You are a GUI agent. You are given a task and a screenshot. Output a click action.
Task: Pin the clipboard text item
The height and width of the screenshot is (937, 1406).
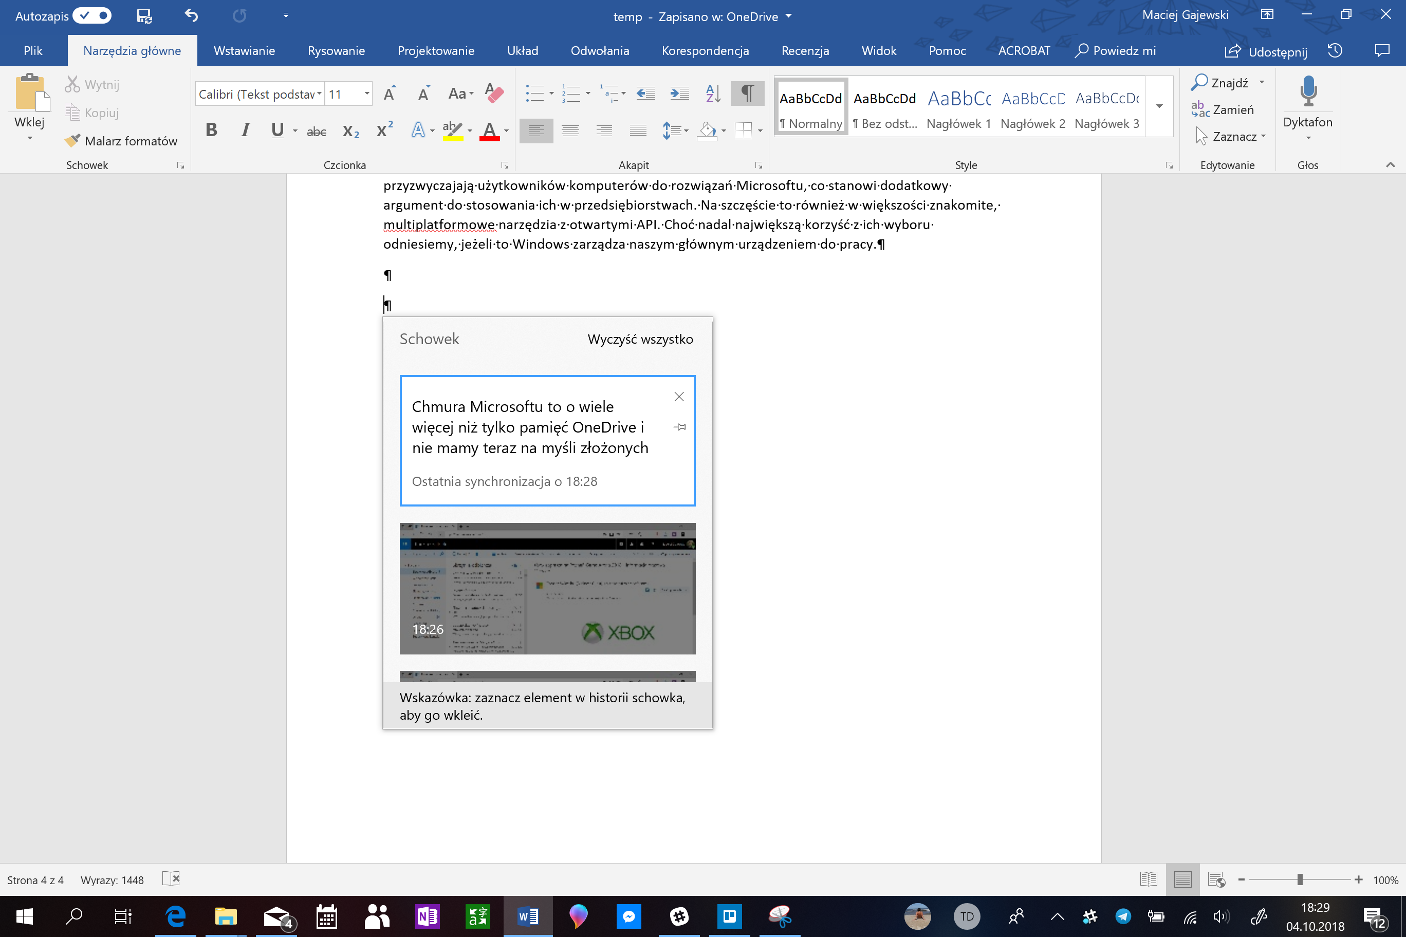680,427
